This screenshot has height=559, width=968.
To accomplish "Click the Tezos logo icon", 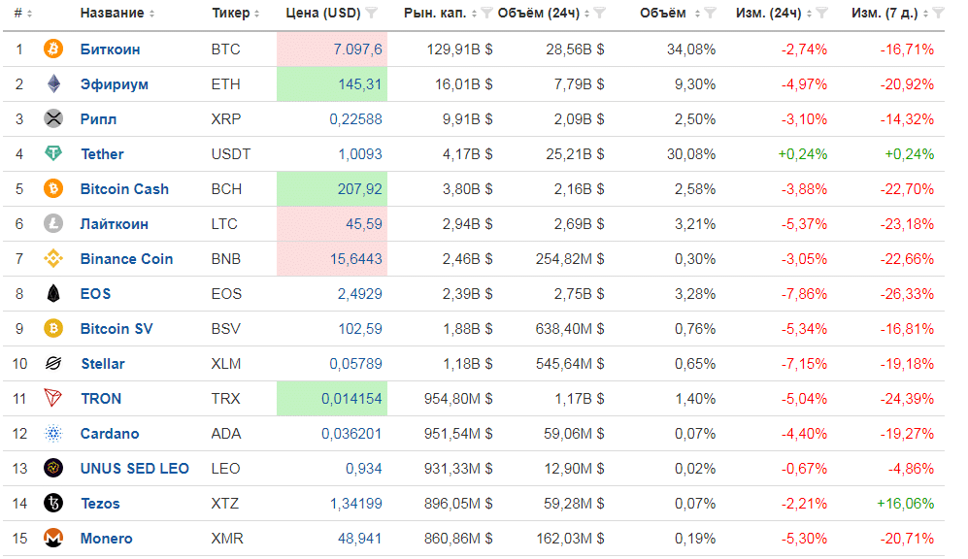I will pos(53,504).
